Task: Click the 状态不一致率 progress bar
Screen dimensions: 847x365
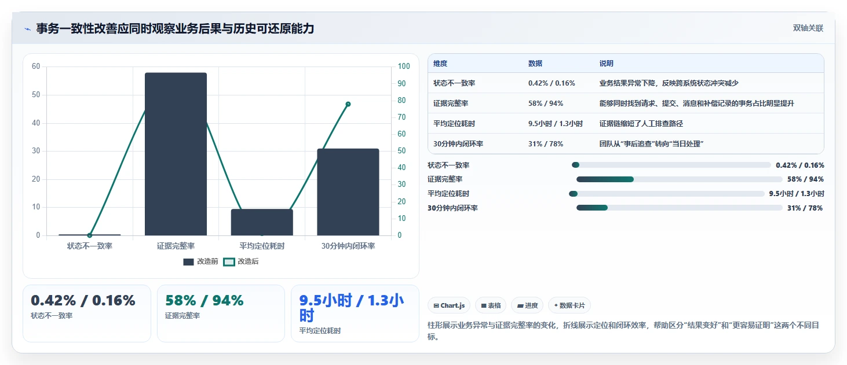Action: pyautogui.click(x=671, y=165)
